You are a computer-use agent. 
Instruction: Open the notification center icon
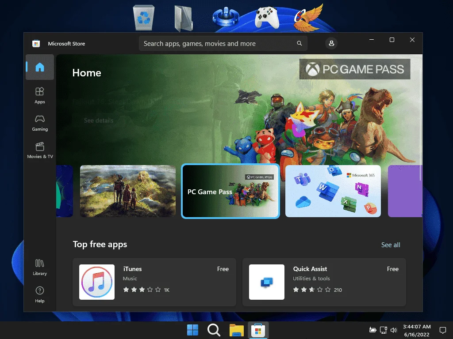(x=442, y=330)
